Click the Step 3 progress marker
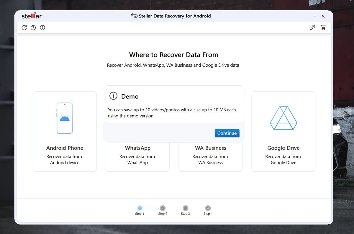The height and width of the screenshot is (234, 354). pyautogui.click(x=185, y=208)
